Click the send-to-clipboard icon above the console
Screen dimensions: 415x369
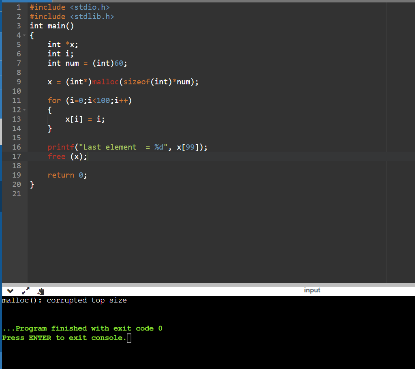point(40,290)
